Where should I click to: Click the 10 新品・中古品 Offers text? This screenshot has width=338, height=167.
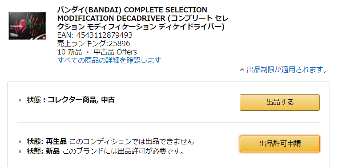tap(97, 52)
